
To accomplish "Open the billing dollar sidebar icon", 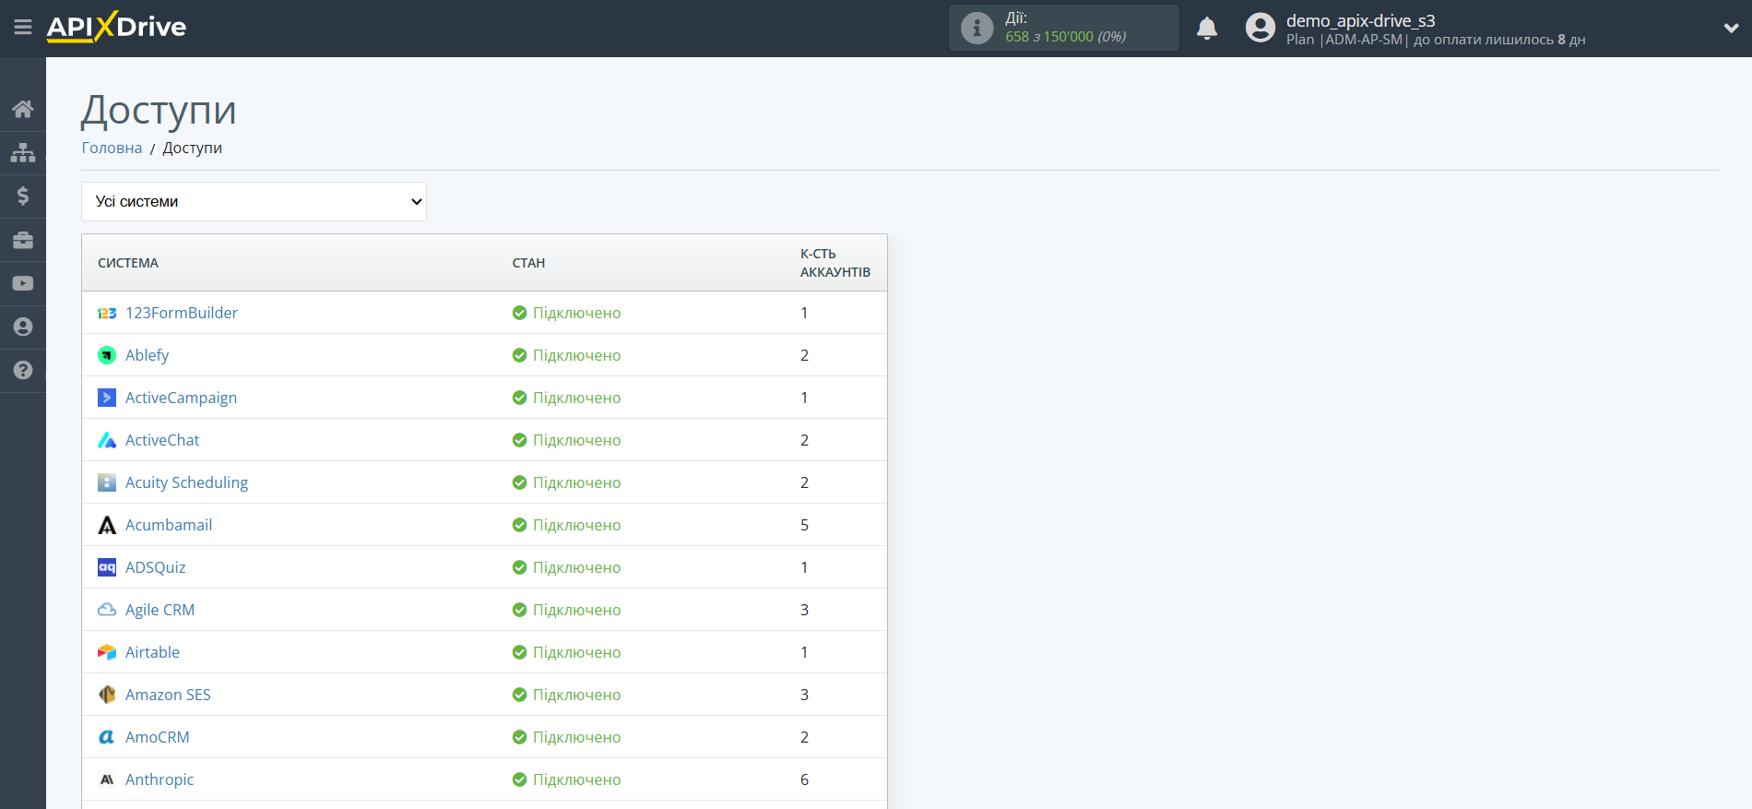I will (x=23, y=196).
